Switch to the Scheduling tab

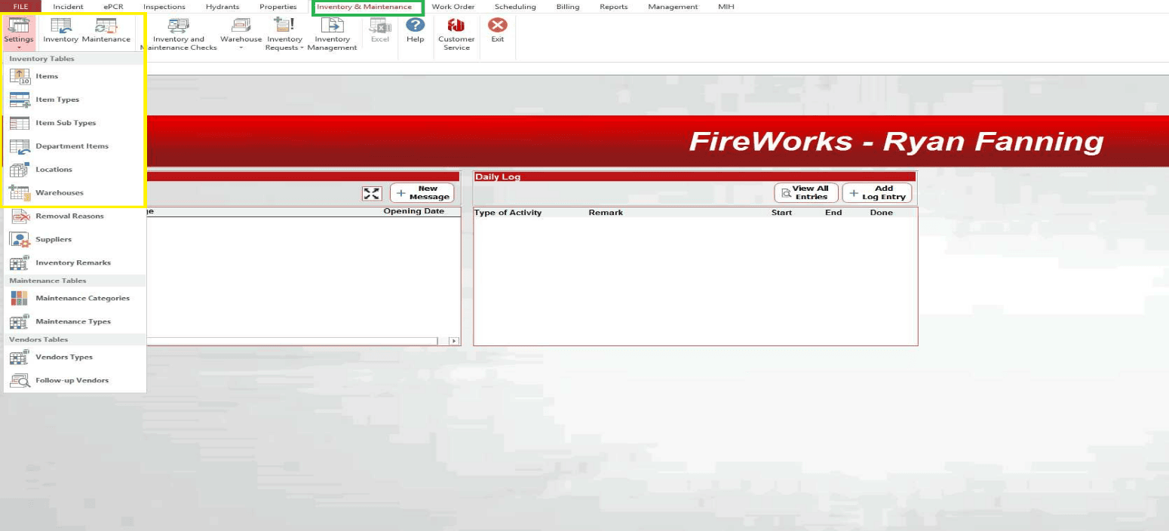click(x=515, y=7)
